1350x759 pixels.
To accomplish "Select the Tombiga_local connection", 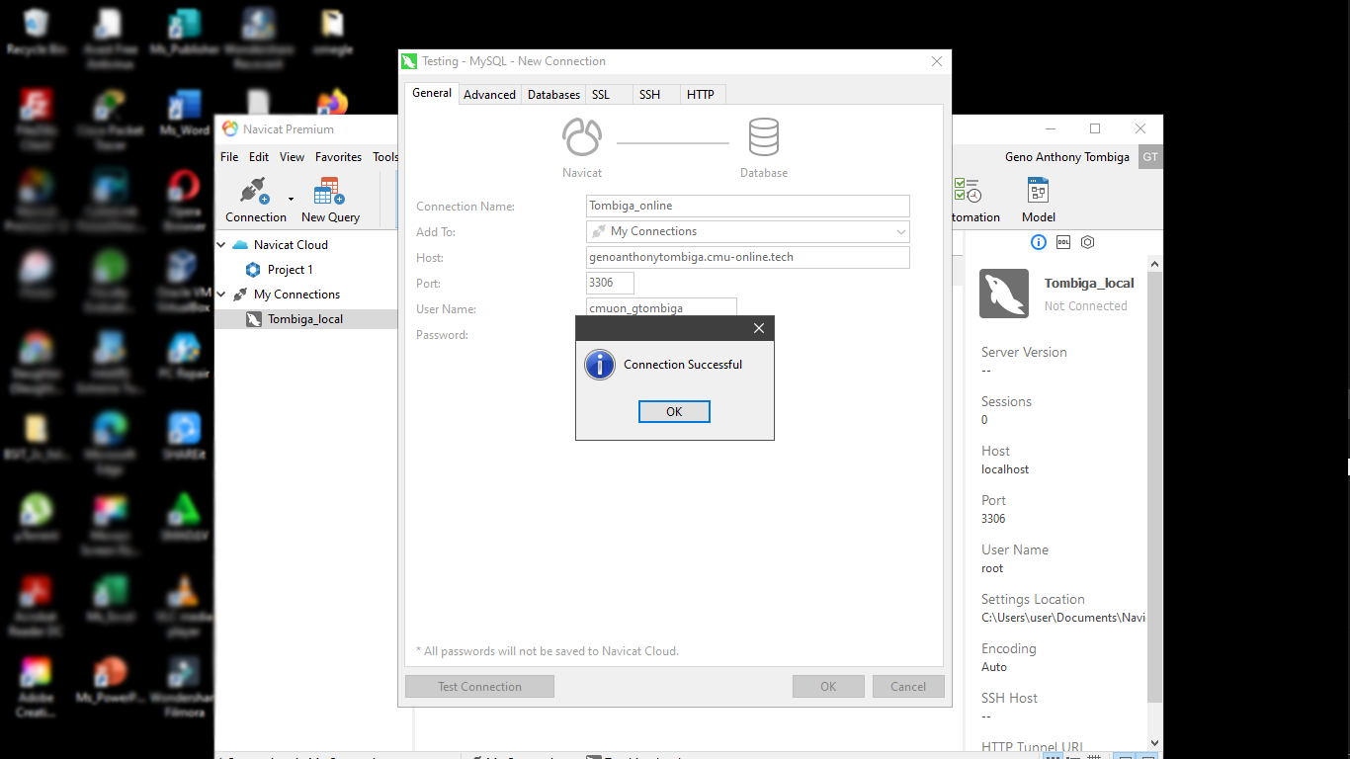I will click(x=304, y=319).
